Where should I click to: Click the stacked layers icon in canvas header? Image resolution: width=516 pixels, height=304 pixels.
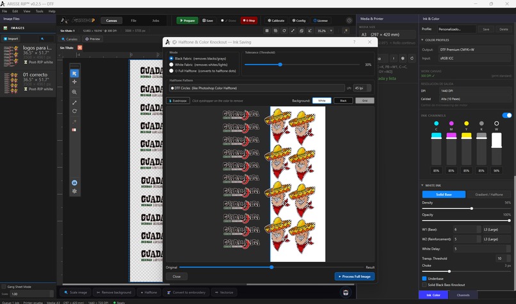pyautogui.click(x=301, y=31)
